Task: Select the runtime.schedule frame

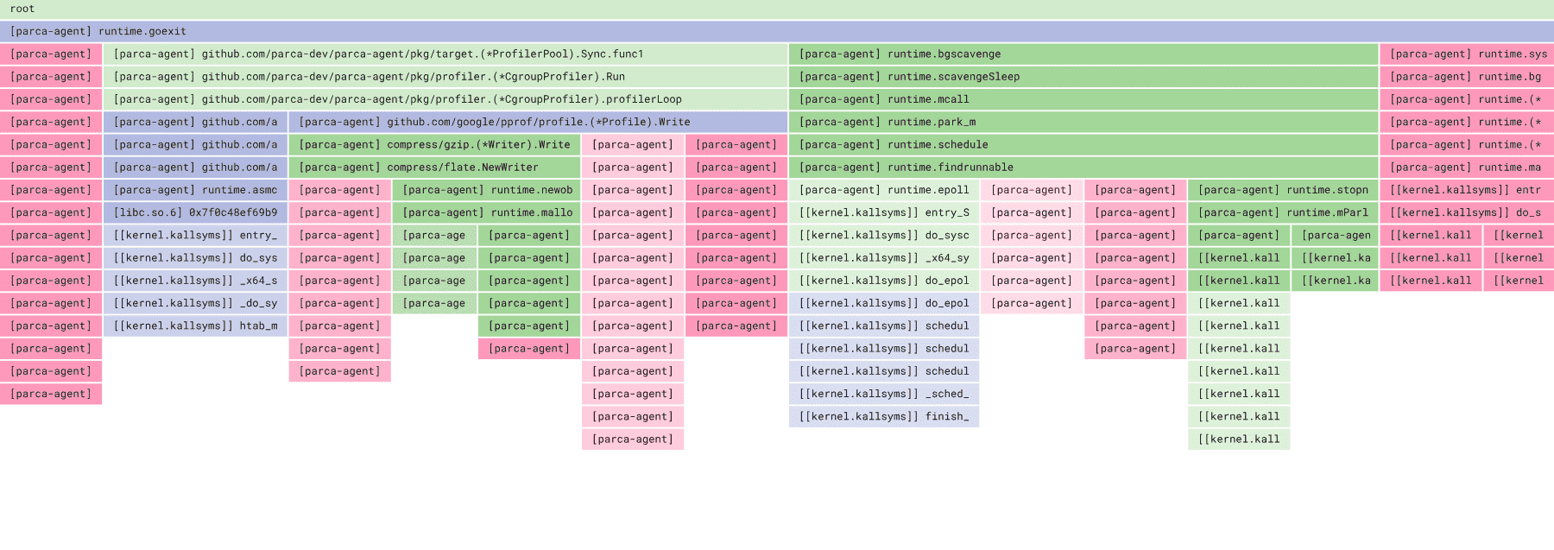Action: point(1083,145)
